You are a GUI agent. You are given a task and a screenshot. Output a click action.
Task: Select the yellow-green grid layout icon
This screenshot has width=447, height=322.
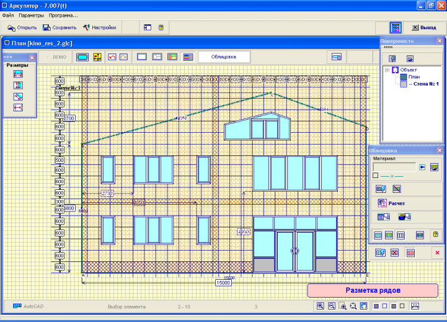(x=389, y=235)
